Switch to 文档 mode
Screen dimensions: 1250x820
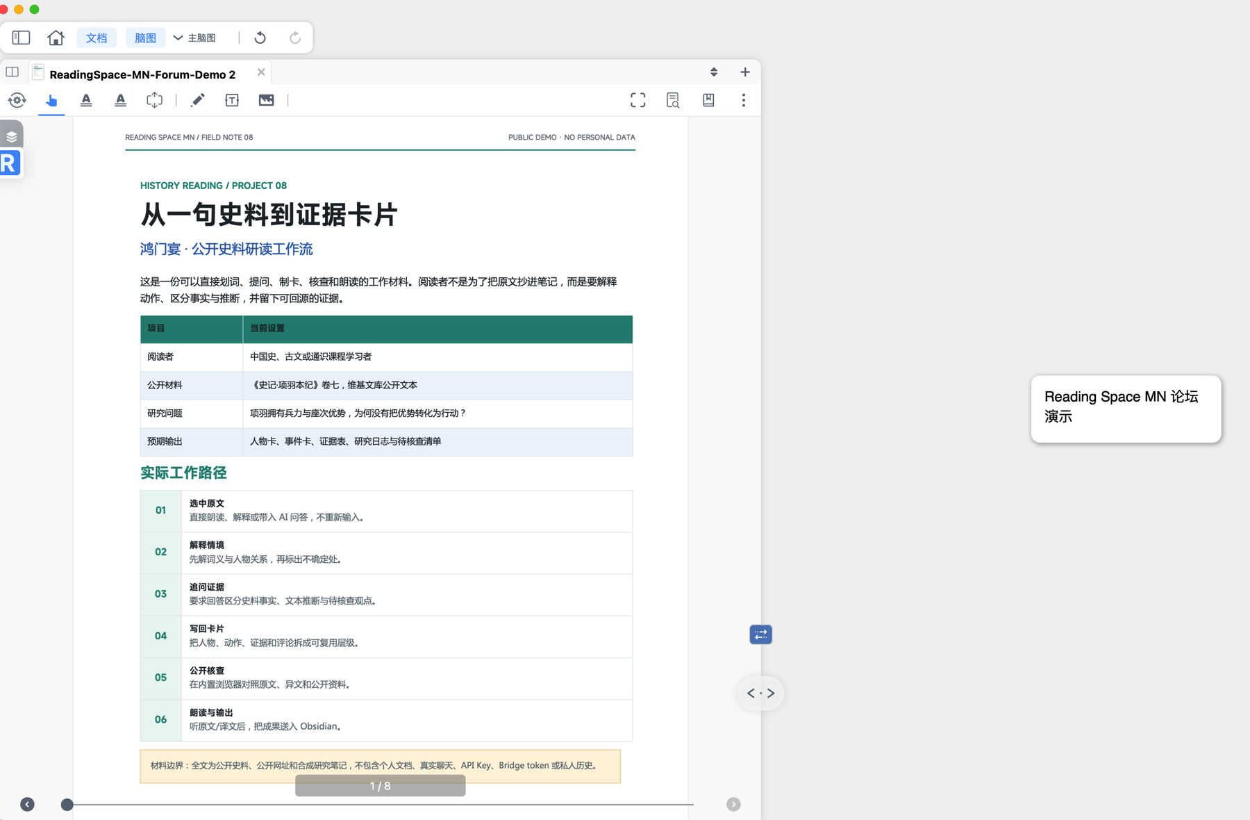(97, 38)
